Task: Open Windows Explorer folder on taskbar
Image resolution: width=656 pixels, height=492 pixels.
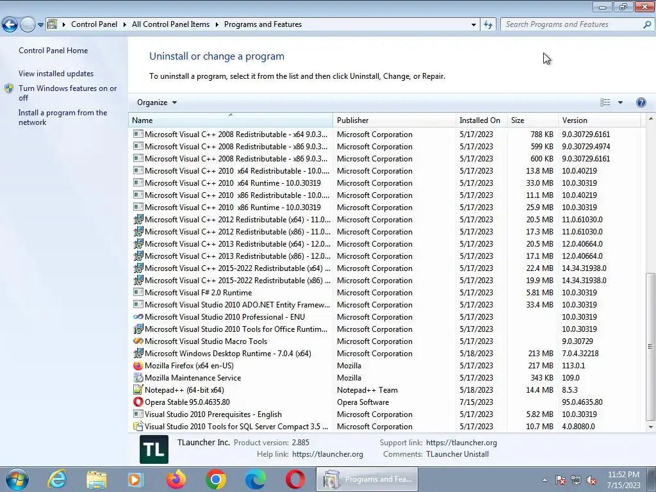Action: [x=97, y=479]
